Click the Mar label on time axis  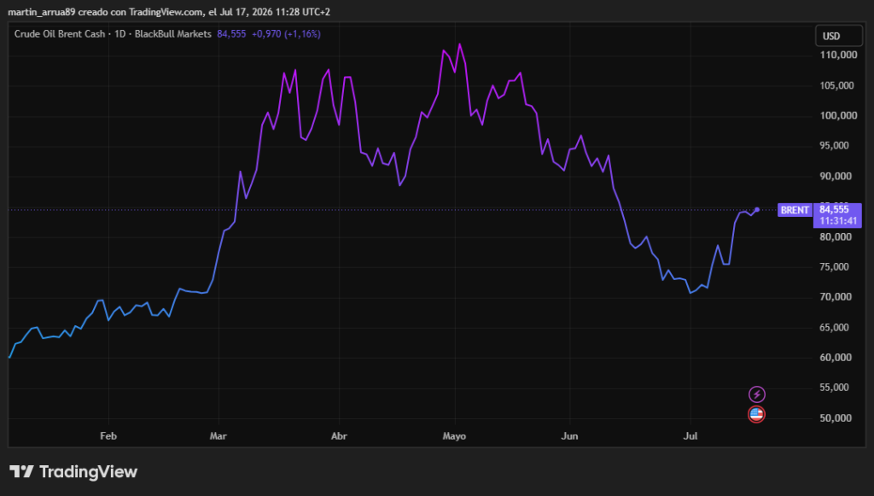(x=218, y=435)
